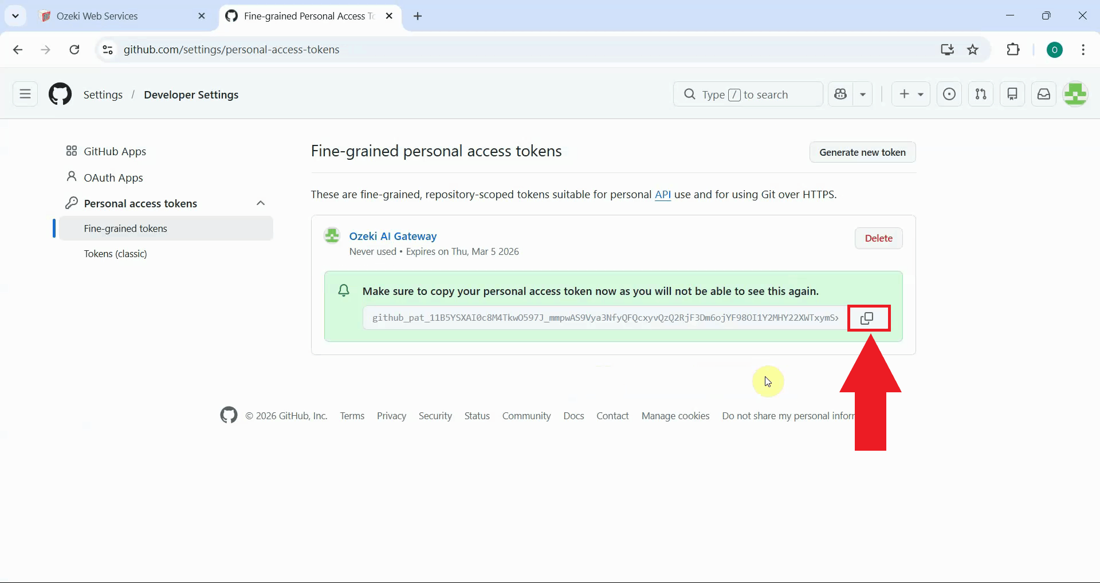
Task: Open the hamburger navigation menu
Action: click(25, 94)
